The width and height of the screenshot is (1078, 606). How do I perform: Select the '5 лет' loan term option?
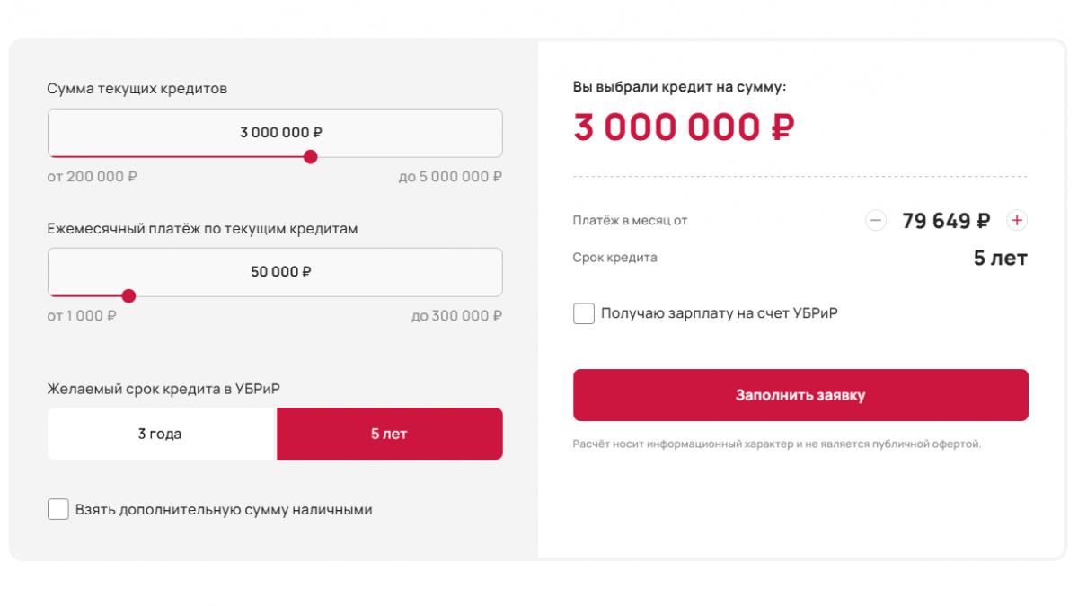390,434
